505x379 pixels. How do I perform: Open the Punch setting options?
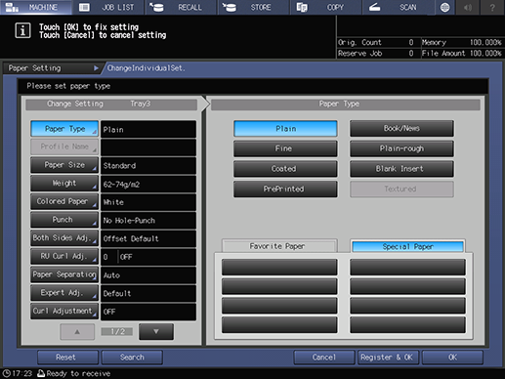(x=64, y=220)
